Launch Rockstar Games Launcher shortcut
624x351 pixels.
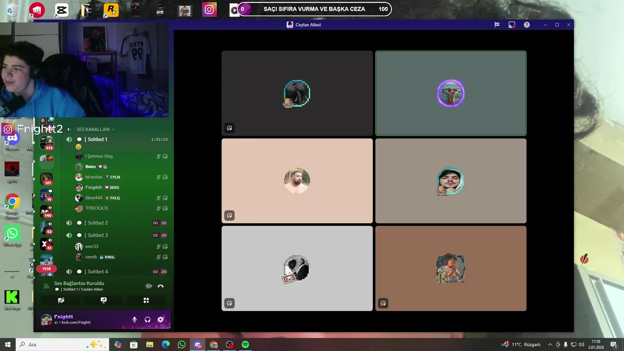[x=111, y=10]
